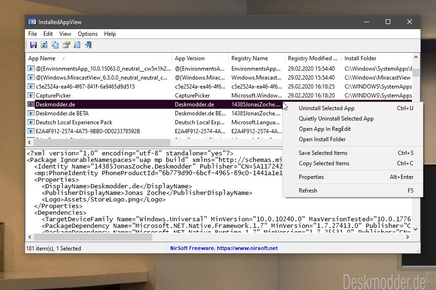436x290 pixels.
Task: Sort by the Install Folder column header
Action: [x=377, y=58]
